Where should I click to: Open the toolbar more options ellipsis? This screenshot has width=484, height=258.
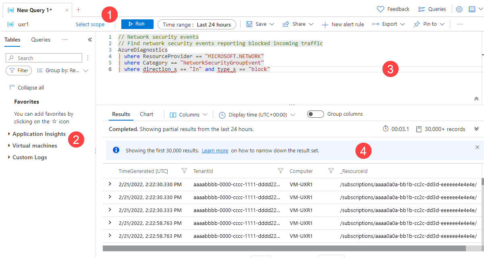click(460, 24)
